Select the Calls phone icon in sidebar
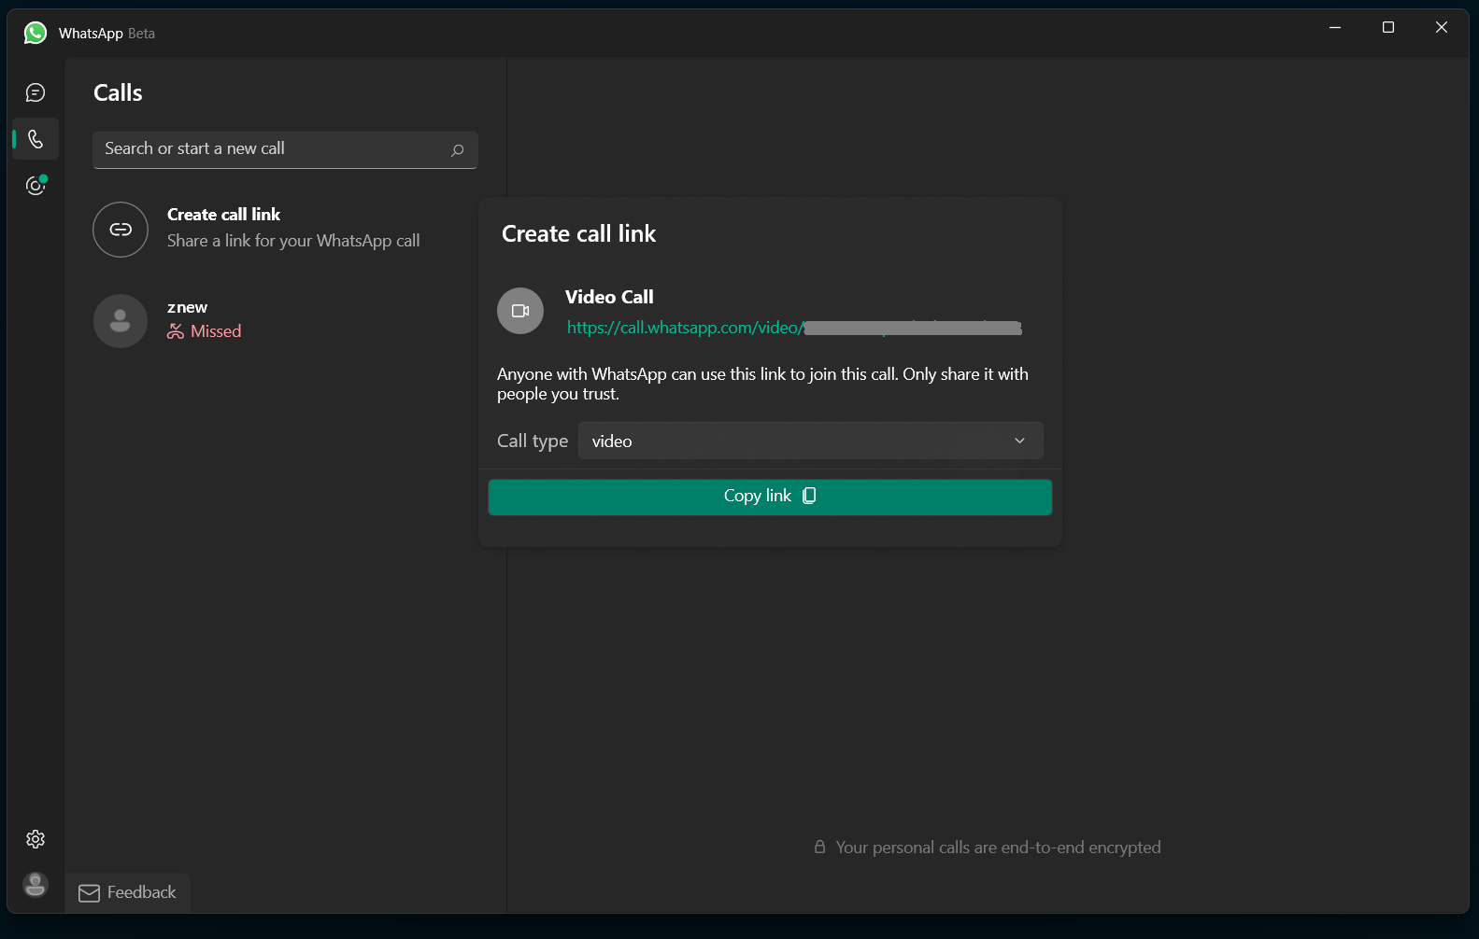Viewport: 1479px width, 939px height. 36,139
